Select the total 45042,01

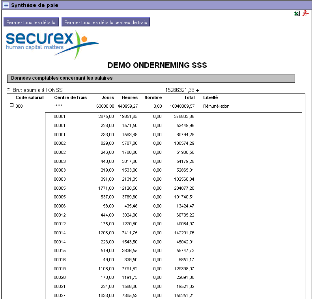coord(185,242)
